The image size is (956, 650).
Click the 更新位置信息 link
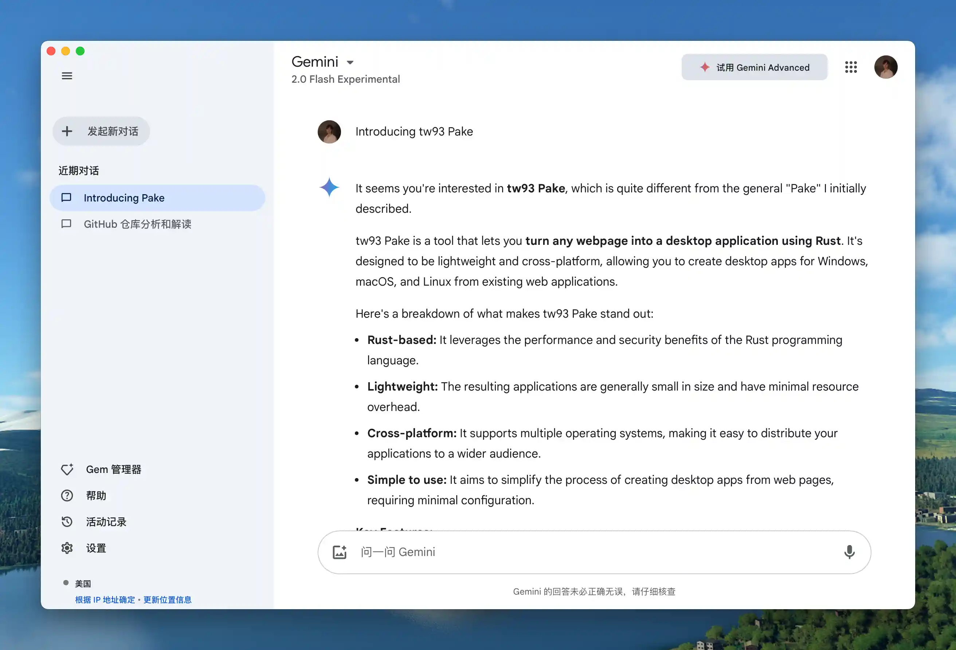tap(168, 600)
